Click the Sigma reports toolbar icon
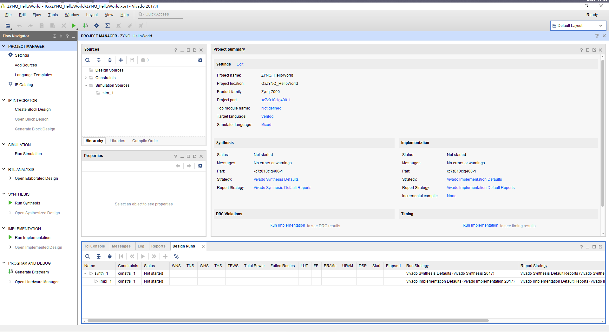The image size is (609, 332). coord(108,26)
